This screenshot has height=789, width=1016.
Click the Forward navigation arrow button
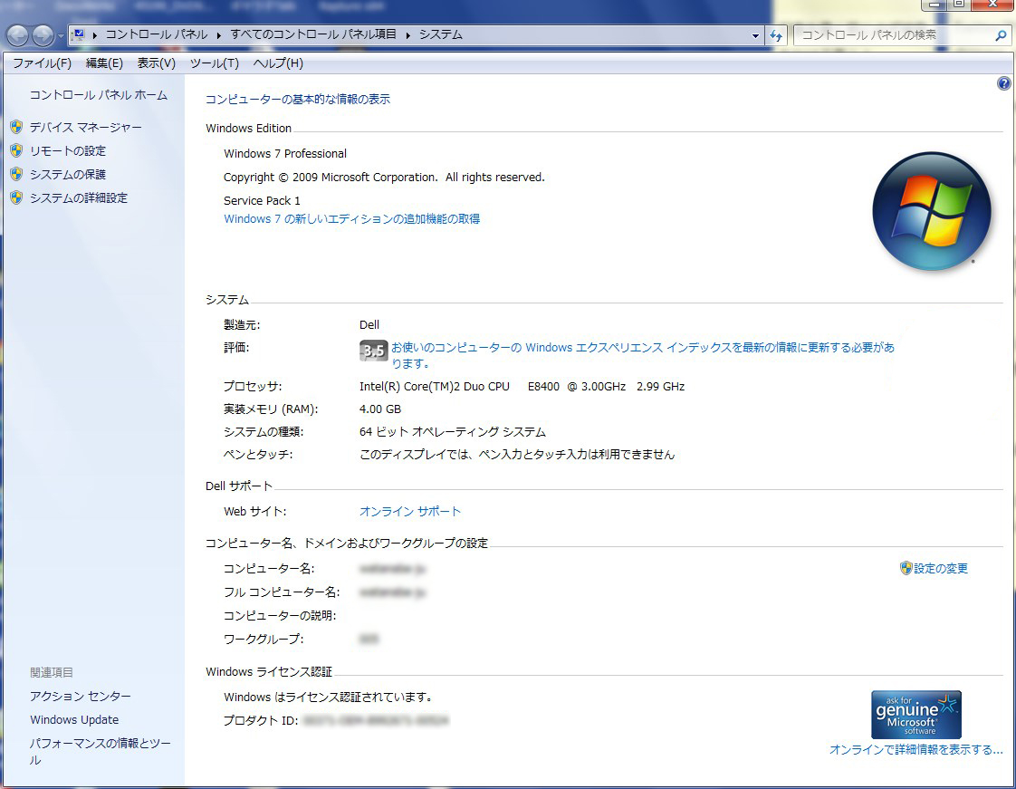(43, 35)
